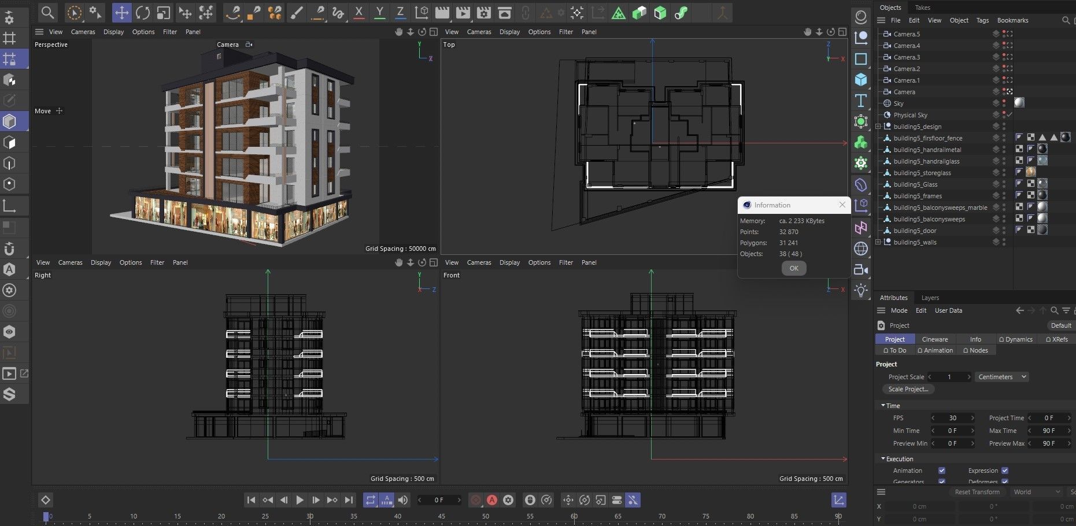
Task: Click OK in Information dialog
Action: tap(794, 268)
